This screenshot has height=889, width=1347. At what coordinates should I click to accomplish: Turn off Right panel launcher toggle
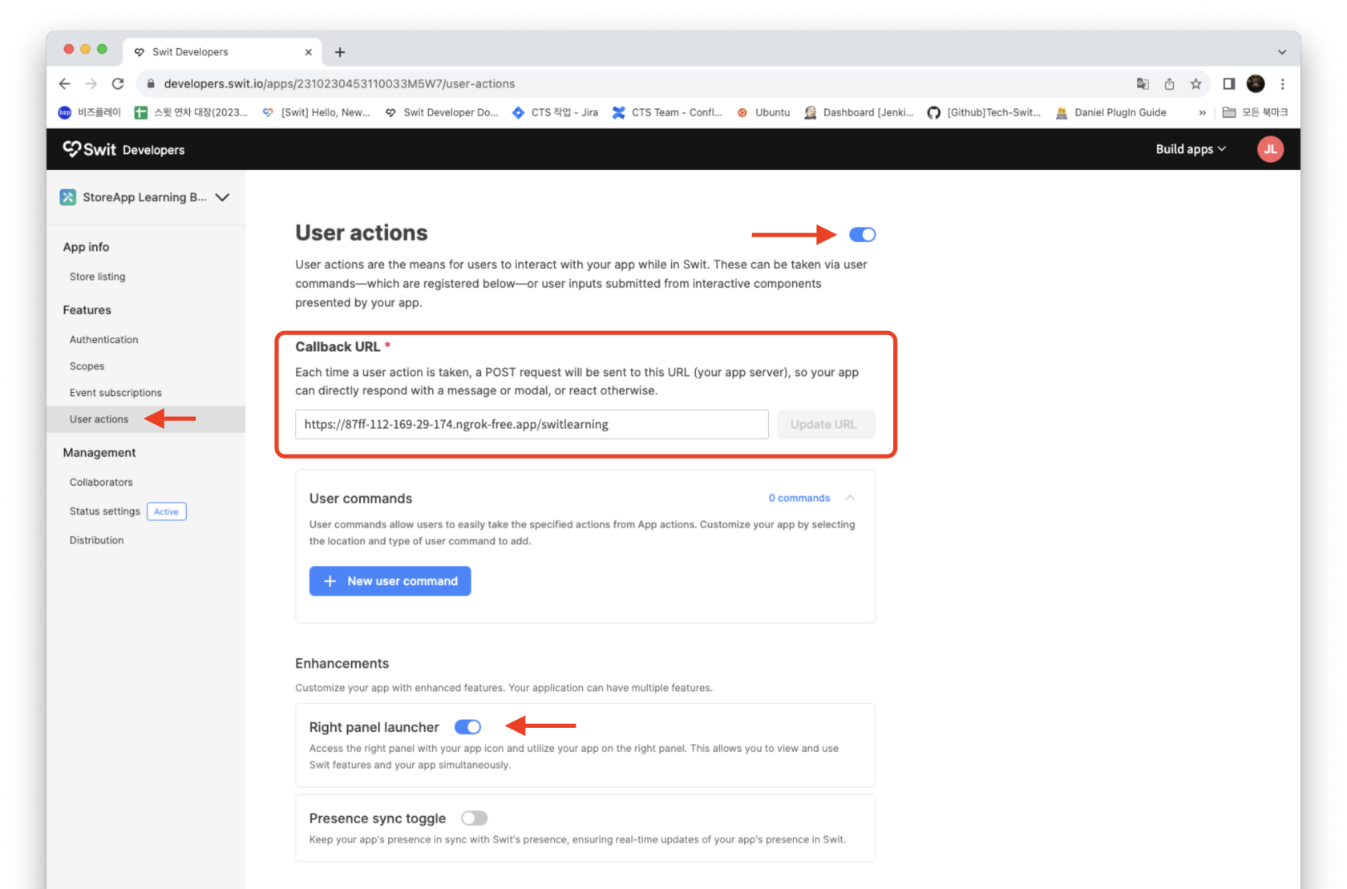467,726
